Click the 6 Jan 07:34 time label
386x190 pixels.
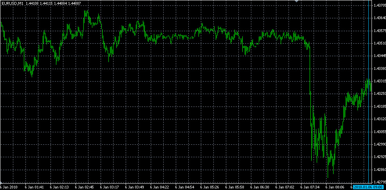coord(310,187)
